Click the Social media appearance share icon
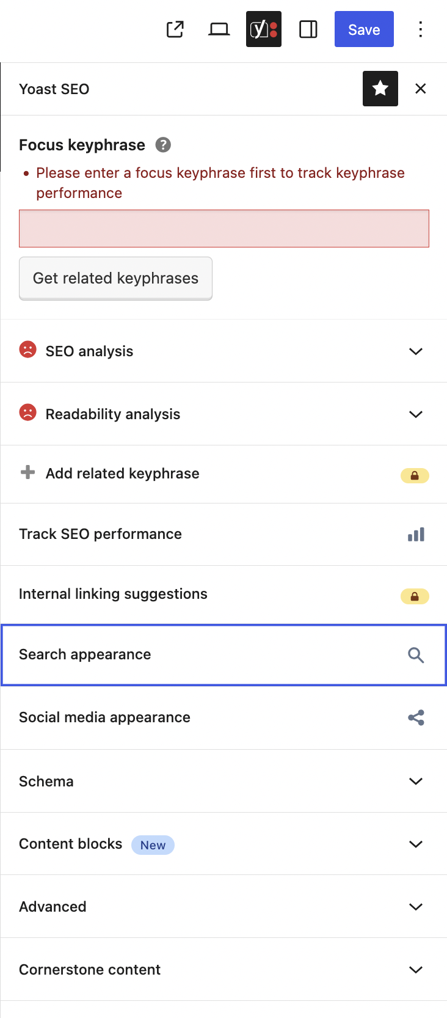This screenshot has width=447, height=1018. pyautogui.click(x=416, y=717)
